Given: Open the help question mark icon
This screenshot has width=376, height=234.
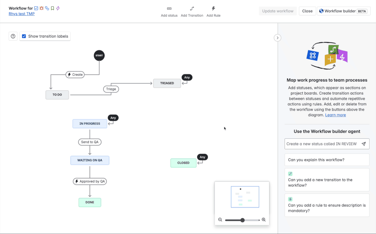Looking at the screenshot, I should pyautogui.click(x=13, y=36).
